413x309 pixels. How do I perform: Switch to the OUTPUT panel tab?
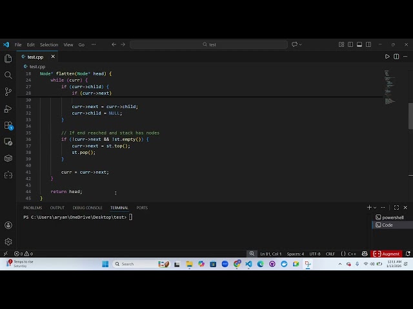[57, 207]
